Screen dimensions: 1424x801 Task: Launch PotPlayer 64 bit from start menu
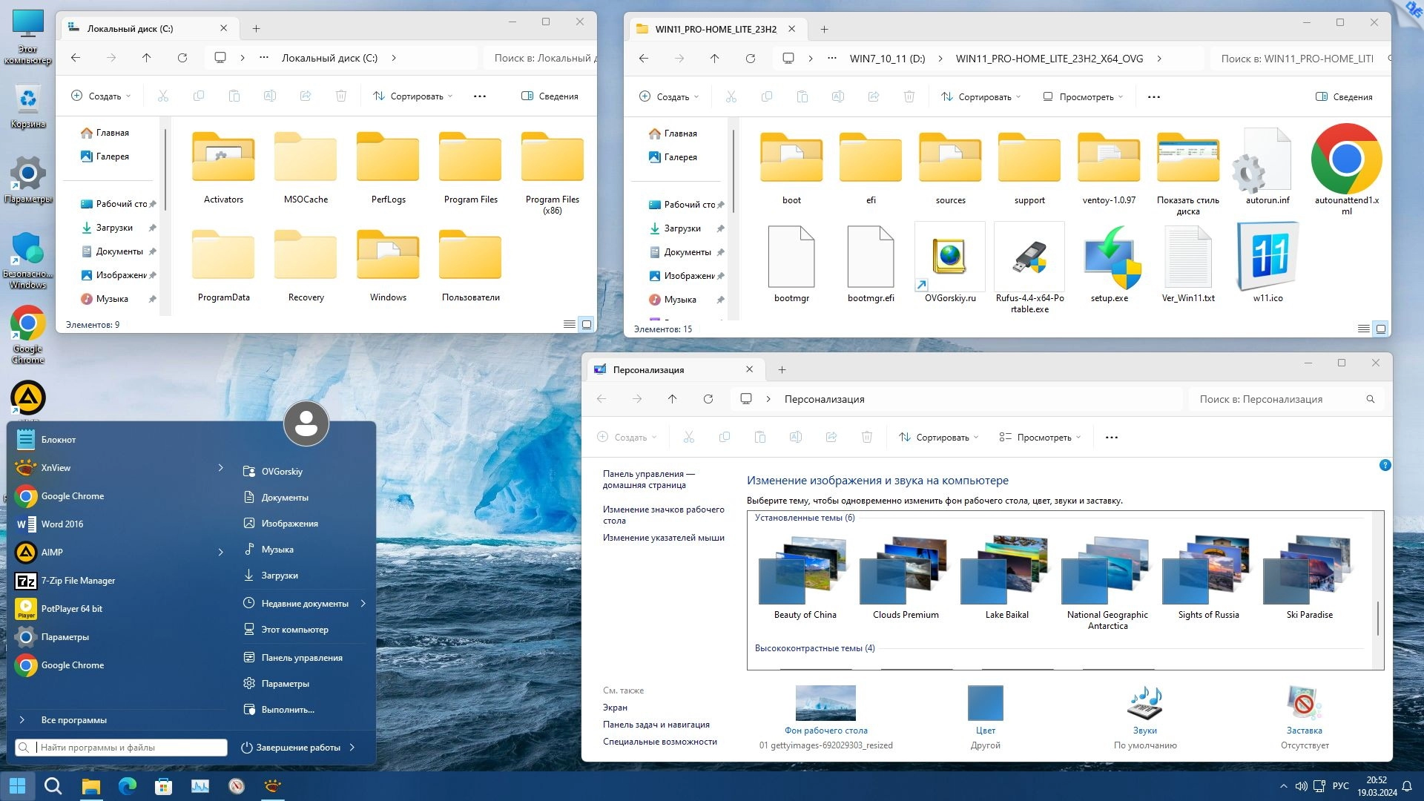point(71,609)
